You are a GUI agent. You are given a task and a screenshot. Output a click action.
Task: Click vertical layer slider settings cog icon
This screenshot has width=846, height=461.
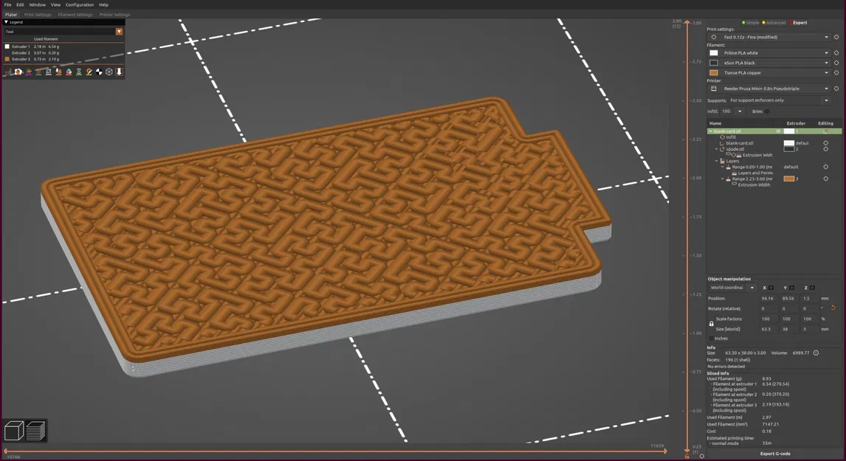tap(701, 456)
